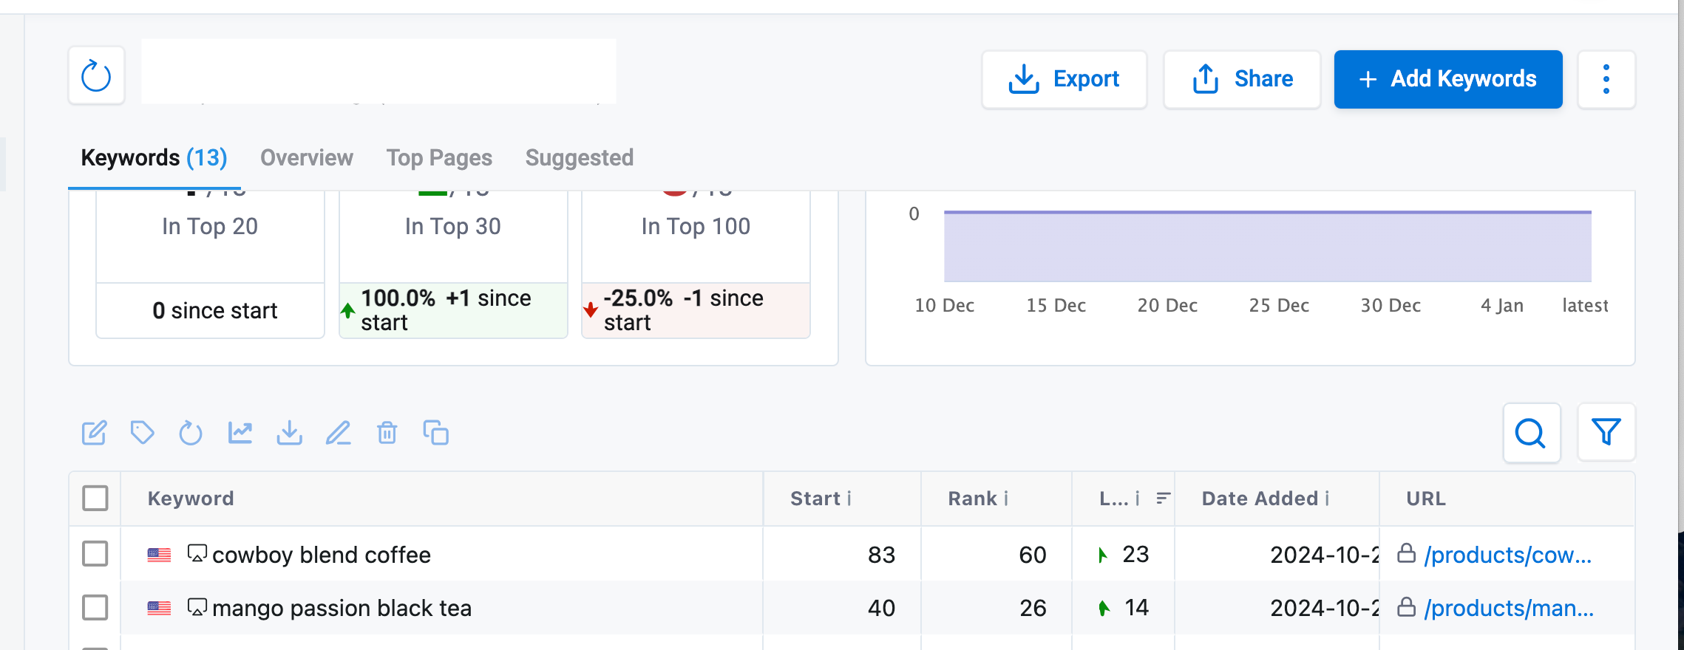Open the three-dot more options menu

point(1606,79)
